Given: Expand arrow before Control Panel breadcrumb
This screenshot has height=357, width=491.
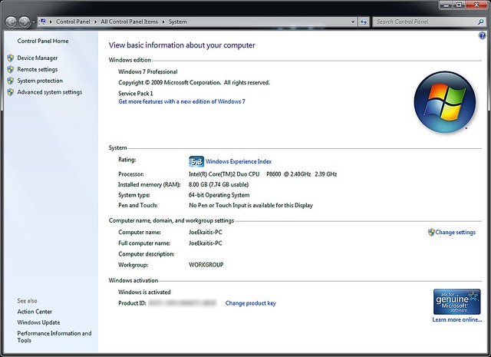Looking at the screenshot, I should pyautogui.click(x=51, y=22).
